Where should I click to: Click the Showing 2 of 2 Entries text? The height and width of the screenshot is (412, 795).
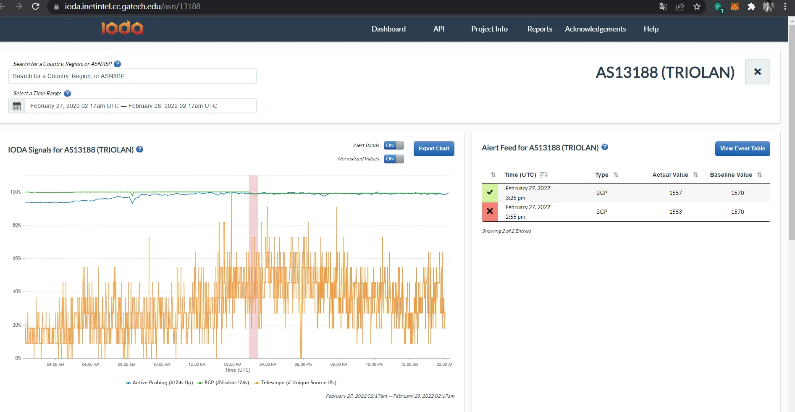(506, 231)
